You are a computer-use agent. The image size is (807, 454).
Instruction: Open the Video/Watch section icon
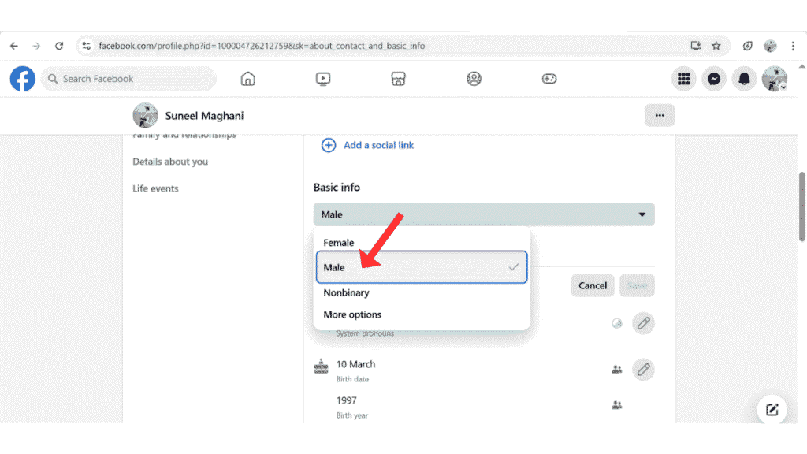[x=323, y=79]
